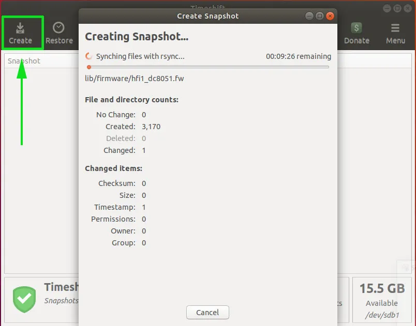Click the snapshot creation progress bar
The width and height of the screenshot is (416, 326).
point(207,67)
